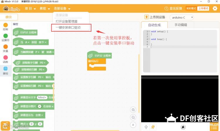The image size is (220, 131).
Task: Fold the void loop() arrow in code
Action: pyautogui.click(x=149, y=39)
